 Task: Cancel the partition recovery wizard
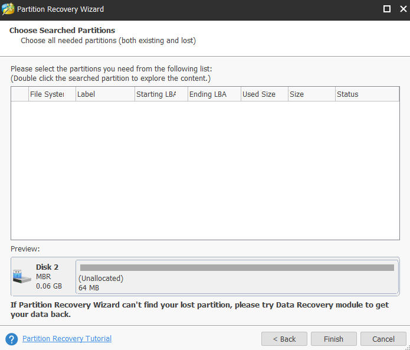pyautogui.click(x=383, y=339)
